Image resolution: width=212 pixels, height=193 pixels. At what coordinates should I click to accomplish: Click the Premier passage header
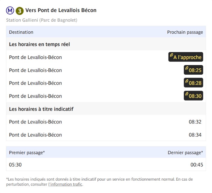coord(27,153)
